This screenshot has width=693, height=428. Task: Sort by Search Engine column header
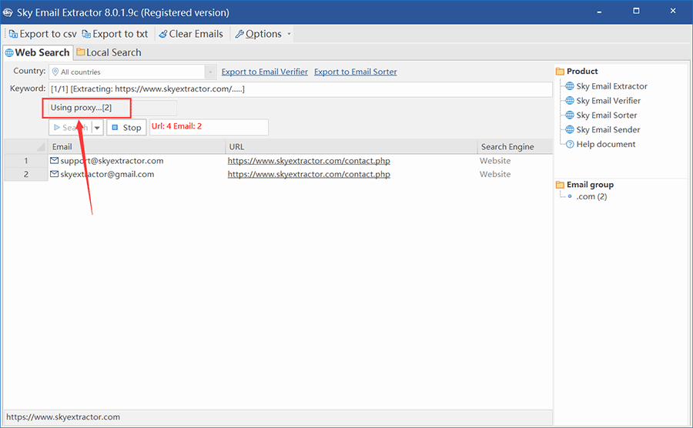point(515,146)
